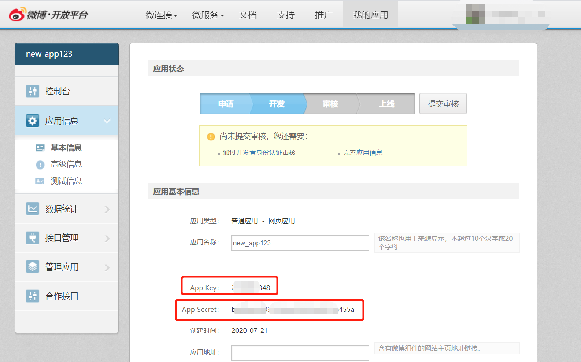
Task: Expand the 数据统计 arrow
Action: 107,209
